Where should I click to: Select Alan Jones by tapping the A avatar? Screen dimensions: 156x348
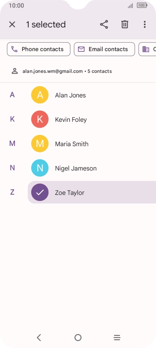coord(40,95)
